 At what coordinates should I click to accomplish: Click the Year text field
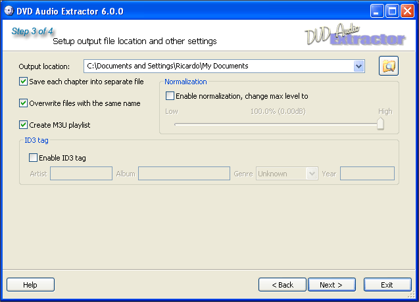(x=367, y=174)
